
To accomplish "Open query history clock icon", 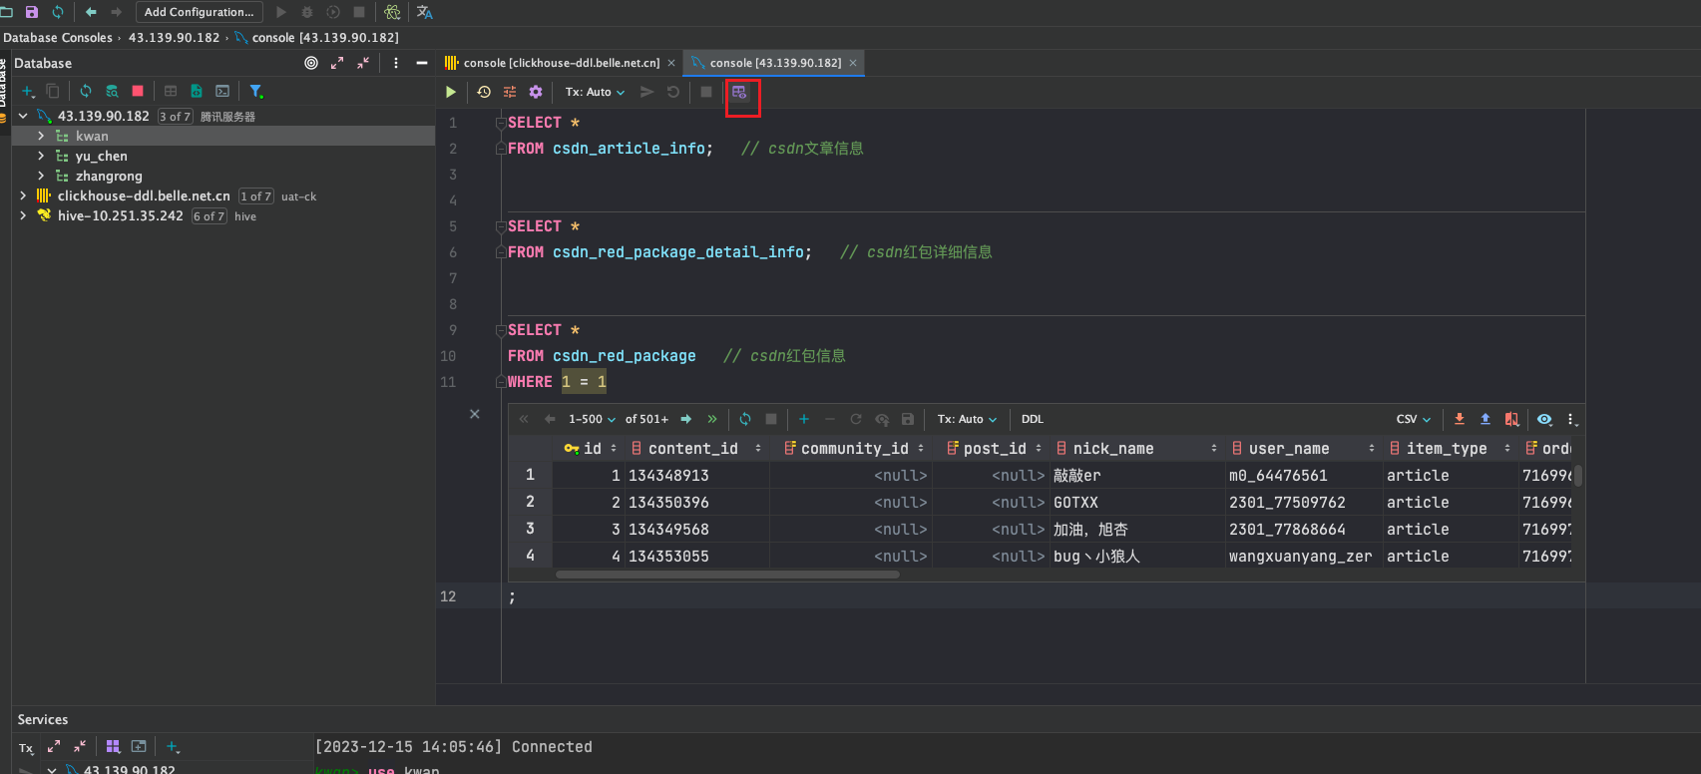I will pyautogui.click(x=484, y=92).
